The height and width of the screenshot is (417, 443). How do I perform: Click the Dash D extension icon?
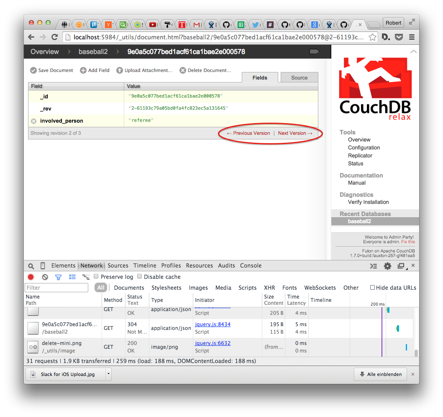click(x=386, y=37)
